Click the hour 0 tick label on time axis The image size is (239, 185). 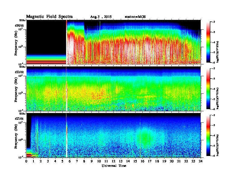(x=26, y=161)
